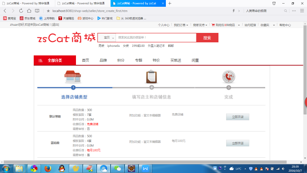The width and height of the screenshot is (307, 173).
Task: Go back with browser back arrow
Action: coord(5,11)
